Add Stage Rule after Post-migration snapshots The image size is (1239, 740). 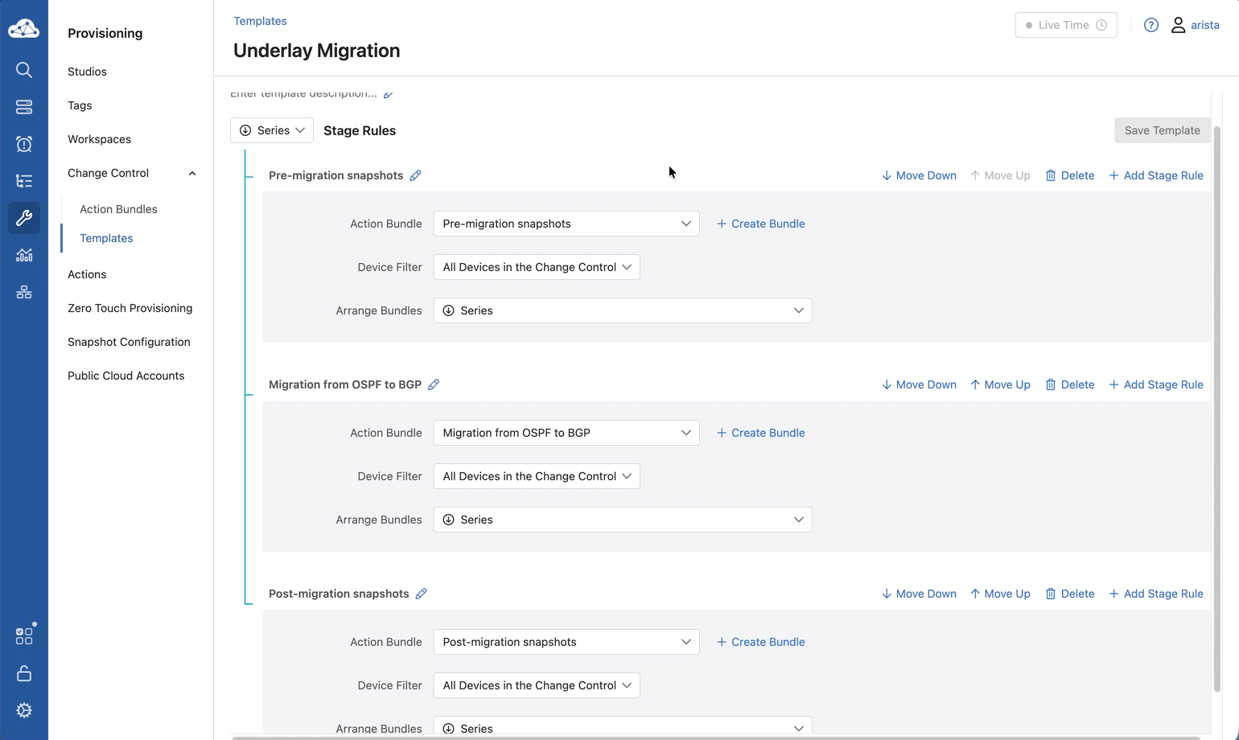coord(1156,594)
